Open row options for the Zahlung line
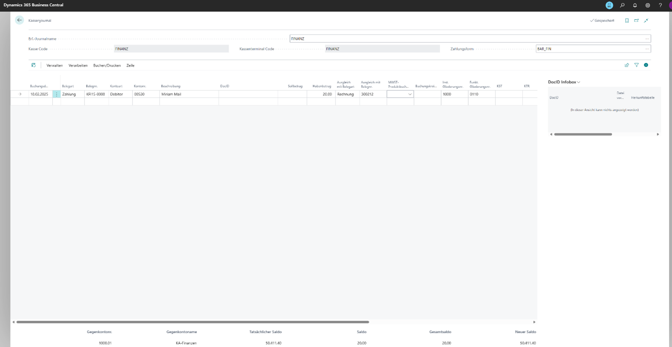Image resolution: width=672 pixels, height=347 pixels. pos(56,94)
